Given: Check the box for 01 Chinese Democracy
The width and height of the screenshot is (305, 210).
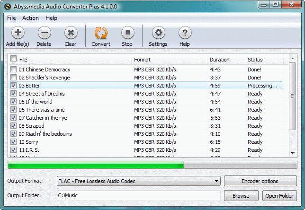Looking at the screenshot, I should tap(13, 70).
